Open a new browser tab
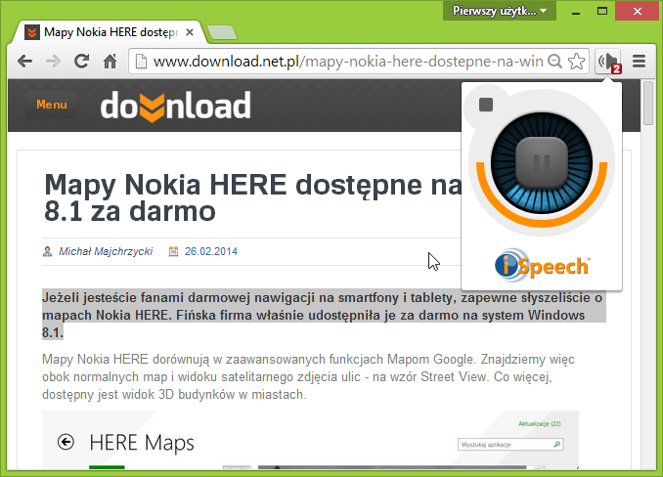 222,33
